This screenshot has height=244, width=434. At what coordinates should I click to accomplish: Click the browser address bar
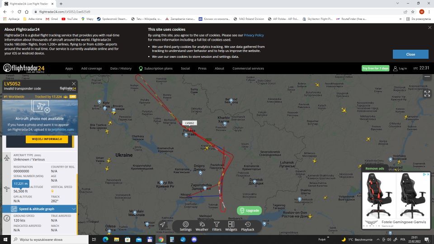click(216, 12)
